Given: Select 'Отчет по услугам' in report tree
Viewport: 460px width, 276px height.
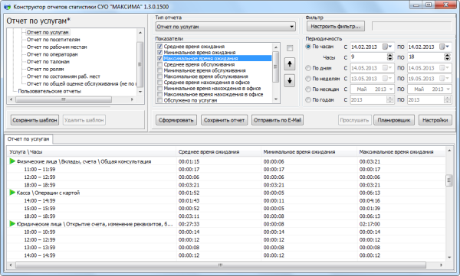Looking at the screenshot, I should point(48,32).
